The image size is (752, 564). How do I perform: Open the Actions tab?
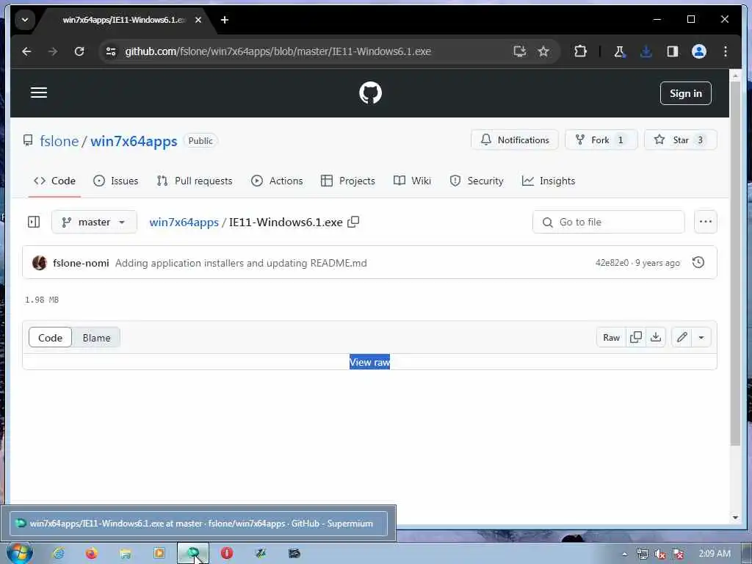pos(277,181)
